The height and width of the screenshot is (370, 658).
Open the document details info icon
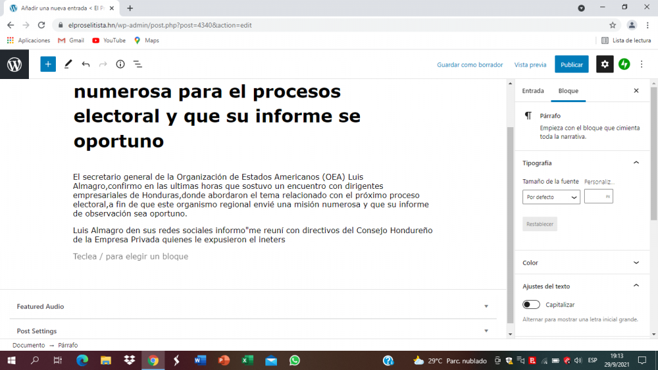(120, 64)
